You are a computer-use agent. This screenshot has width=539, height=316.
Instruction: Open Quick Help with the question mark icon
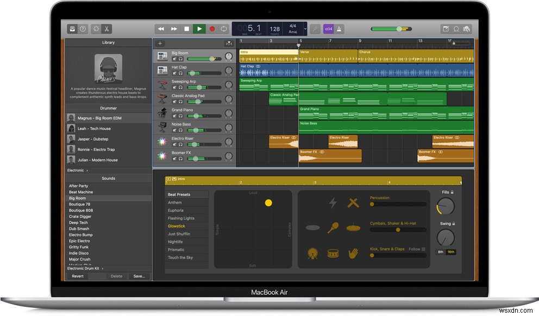83,29
